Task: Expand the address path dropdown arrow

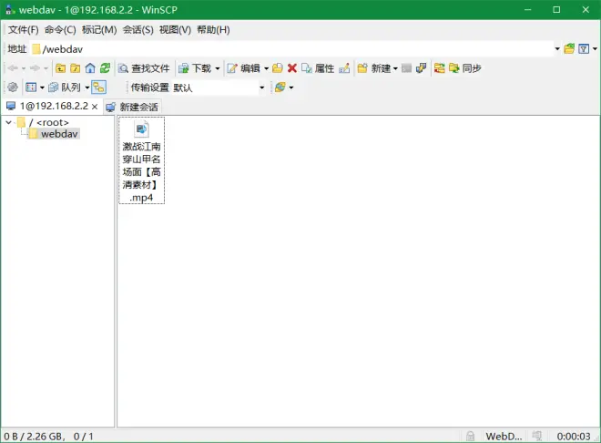Action: [557, 48]
